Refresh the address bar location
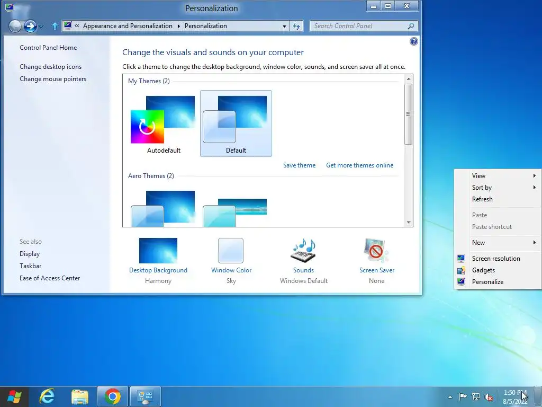542x407 pixels. [296, 26]
